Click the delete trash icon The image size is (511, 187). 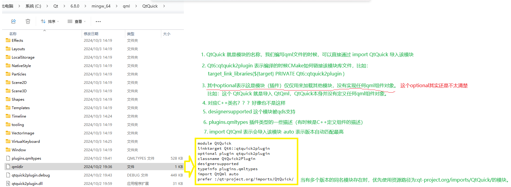click(28, 21)
